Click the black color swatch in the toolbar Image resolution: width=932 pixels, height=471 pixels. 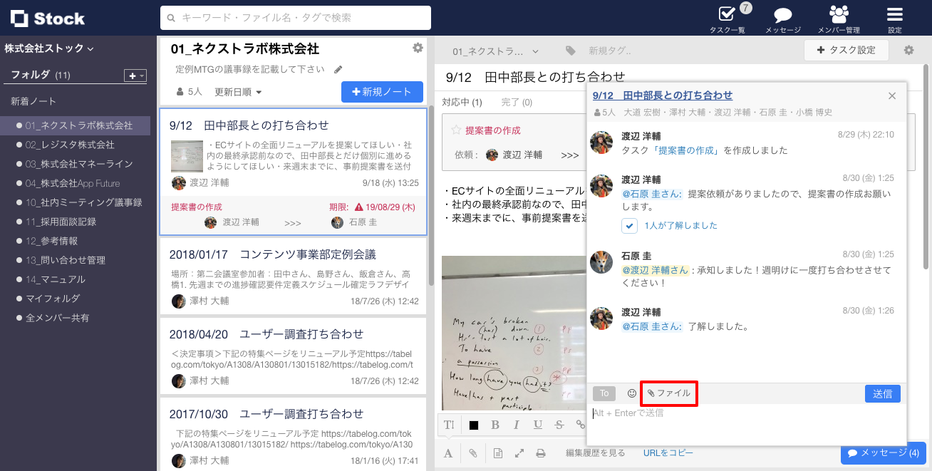[473, 424]
